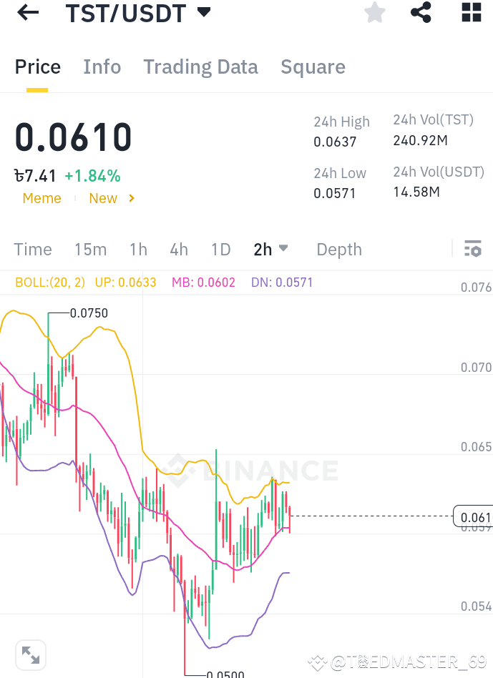Image resolution: width=493 pixels, height=678 pixels.
Task: Switch to the Trading Data tab
Action: pyautogui.click(x=200, y=67)
